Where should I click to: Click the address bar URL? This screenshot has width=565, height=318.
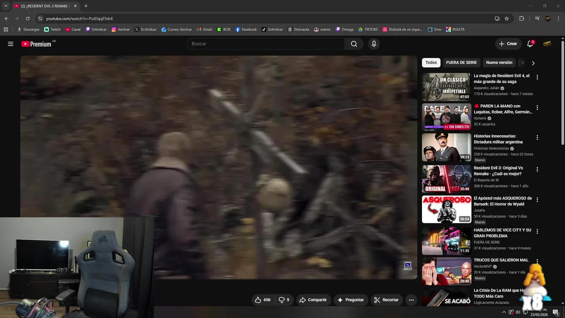pos(79,19)
